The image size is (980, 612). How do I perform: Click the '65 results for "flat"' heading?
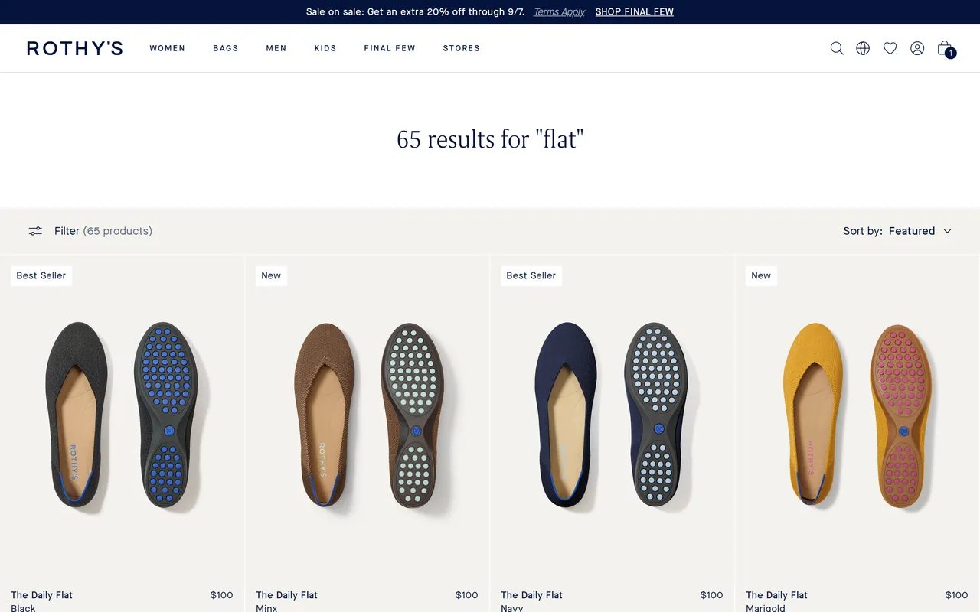(490, 139)
